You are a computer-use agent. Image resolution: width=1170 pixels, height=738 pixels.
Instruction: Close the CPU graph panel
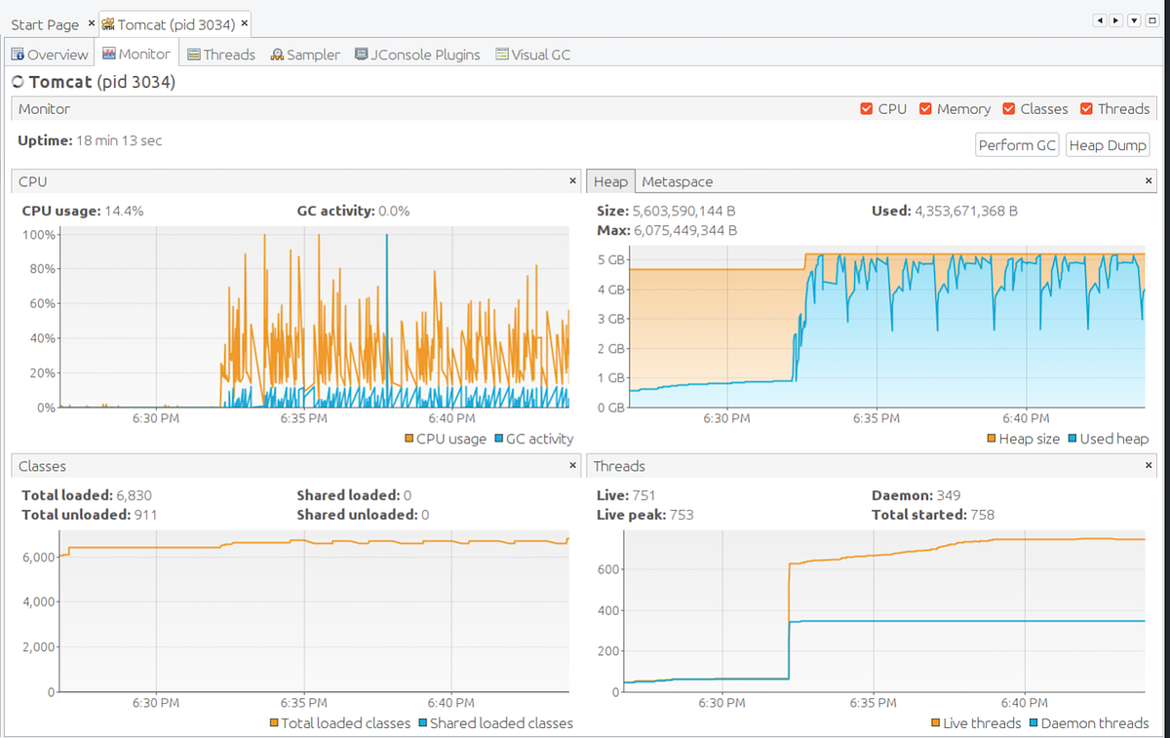[572, 180]
